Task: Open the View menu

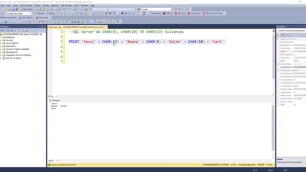Action: point(8,5)
